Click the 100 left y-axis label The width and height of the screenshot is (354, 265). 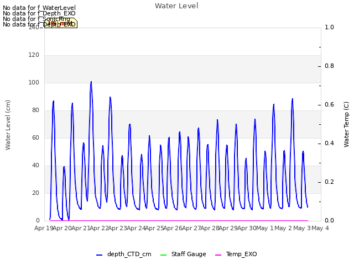[34, 83]
